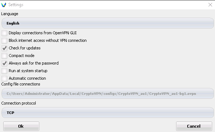Click the Language heading label
Viewport: 215px width, 132px height.
pos(10,14)
